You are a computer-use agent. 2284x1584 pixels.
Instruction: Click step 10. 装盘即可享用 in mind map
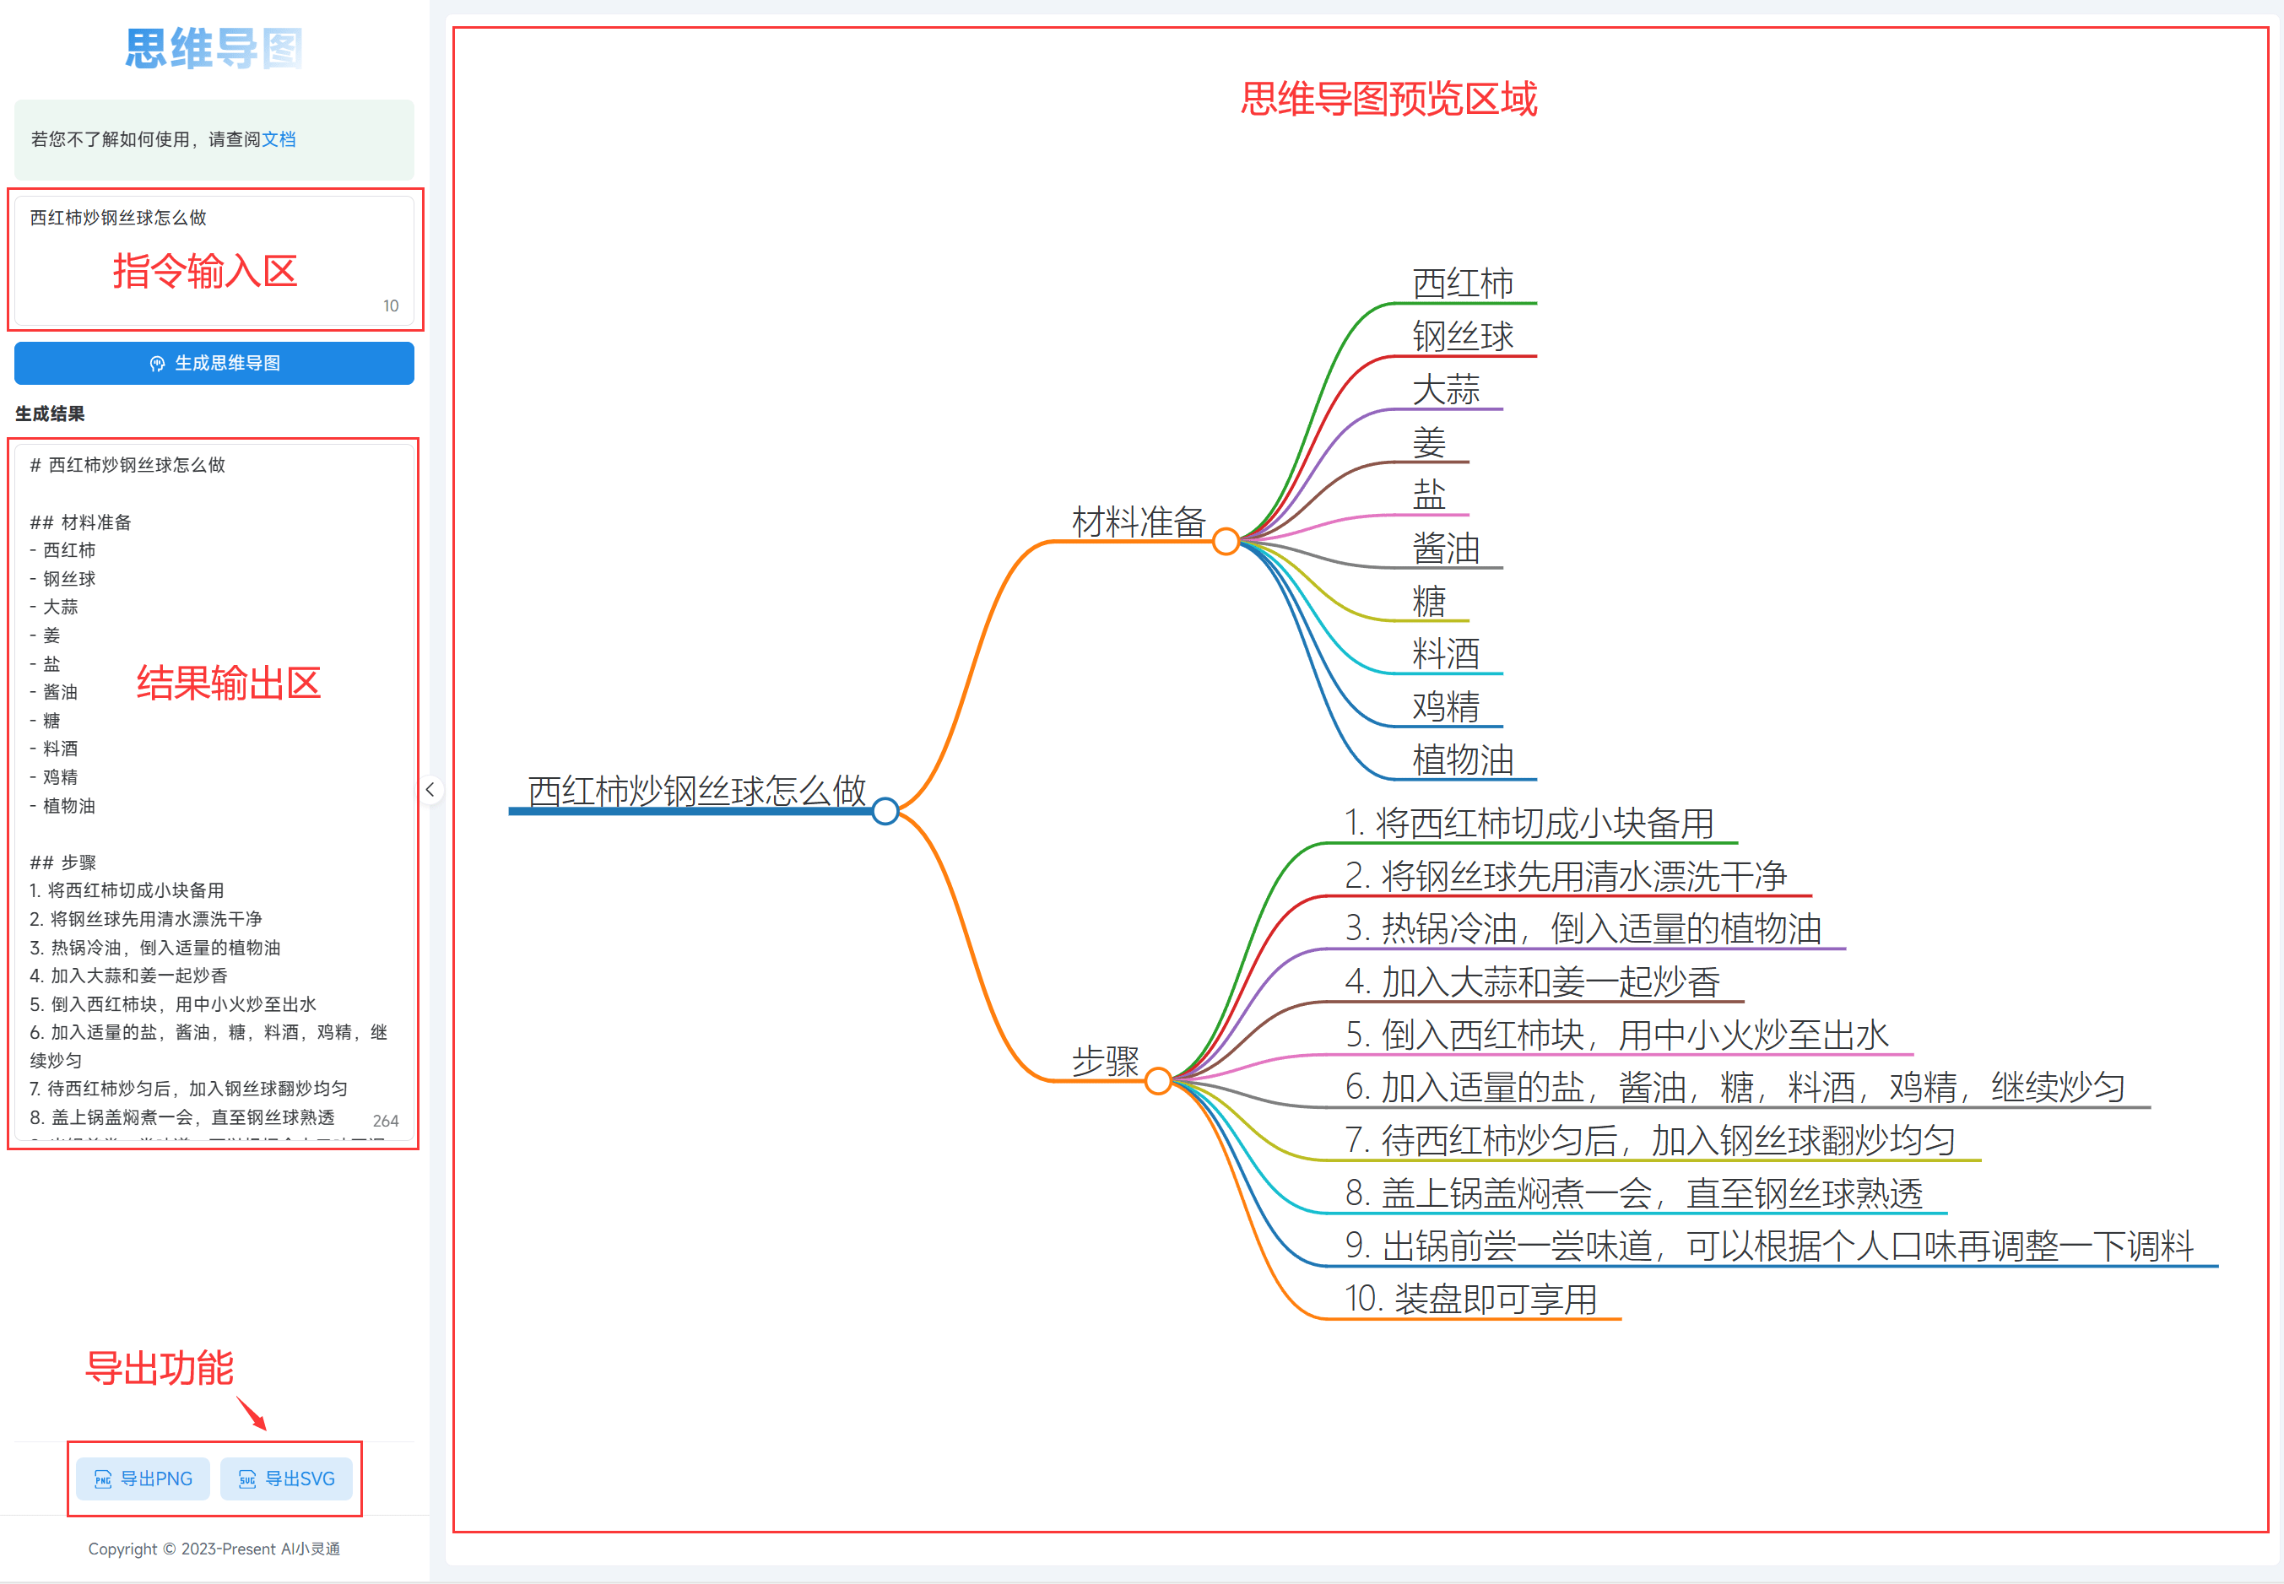pos(1471,1299)
